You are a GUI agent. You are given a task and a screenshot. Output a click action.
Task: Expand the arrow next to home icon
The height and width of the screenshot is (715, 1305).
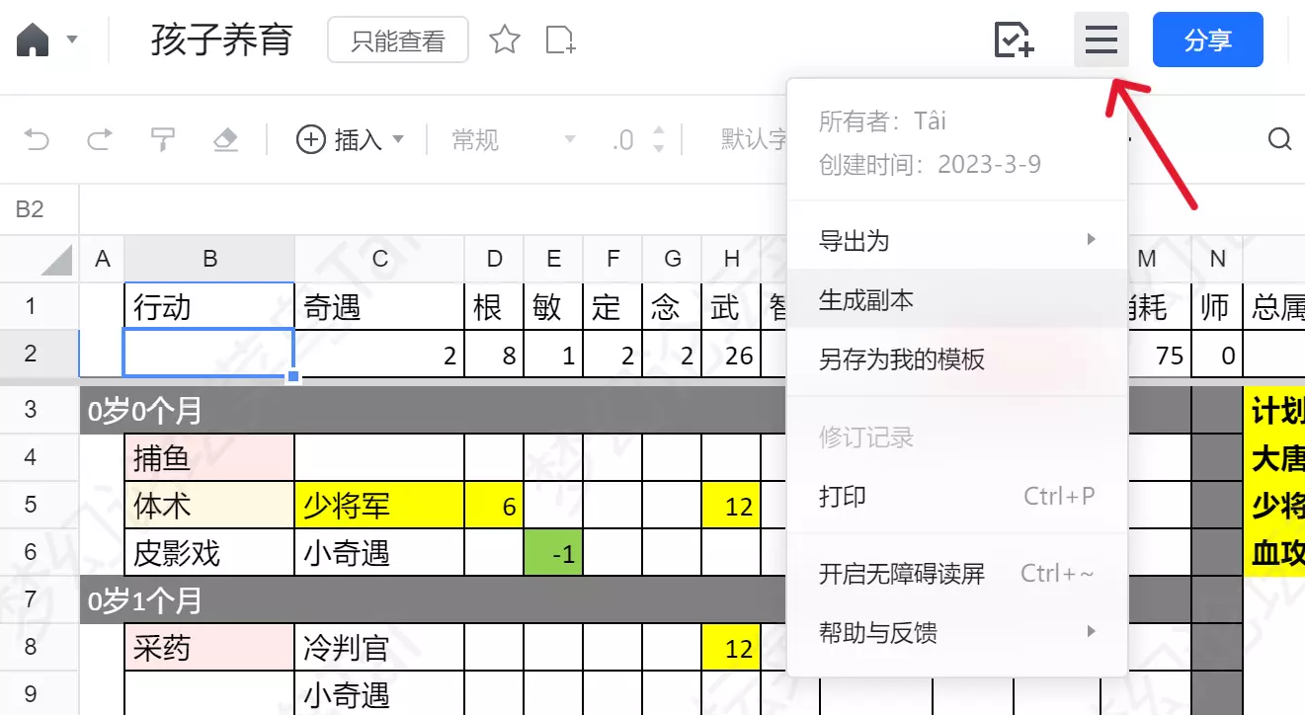pyautogui.click(x=72, y=40)
